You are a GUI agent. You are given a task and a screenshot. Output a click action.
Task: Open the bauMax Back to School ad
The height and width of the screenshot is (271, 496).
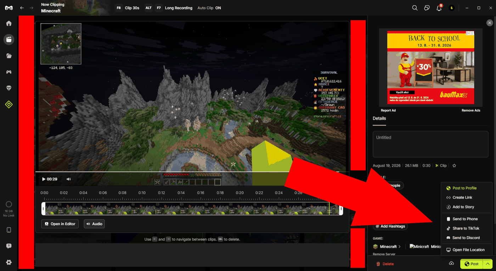430,67
